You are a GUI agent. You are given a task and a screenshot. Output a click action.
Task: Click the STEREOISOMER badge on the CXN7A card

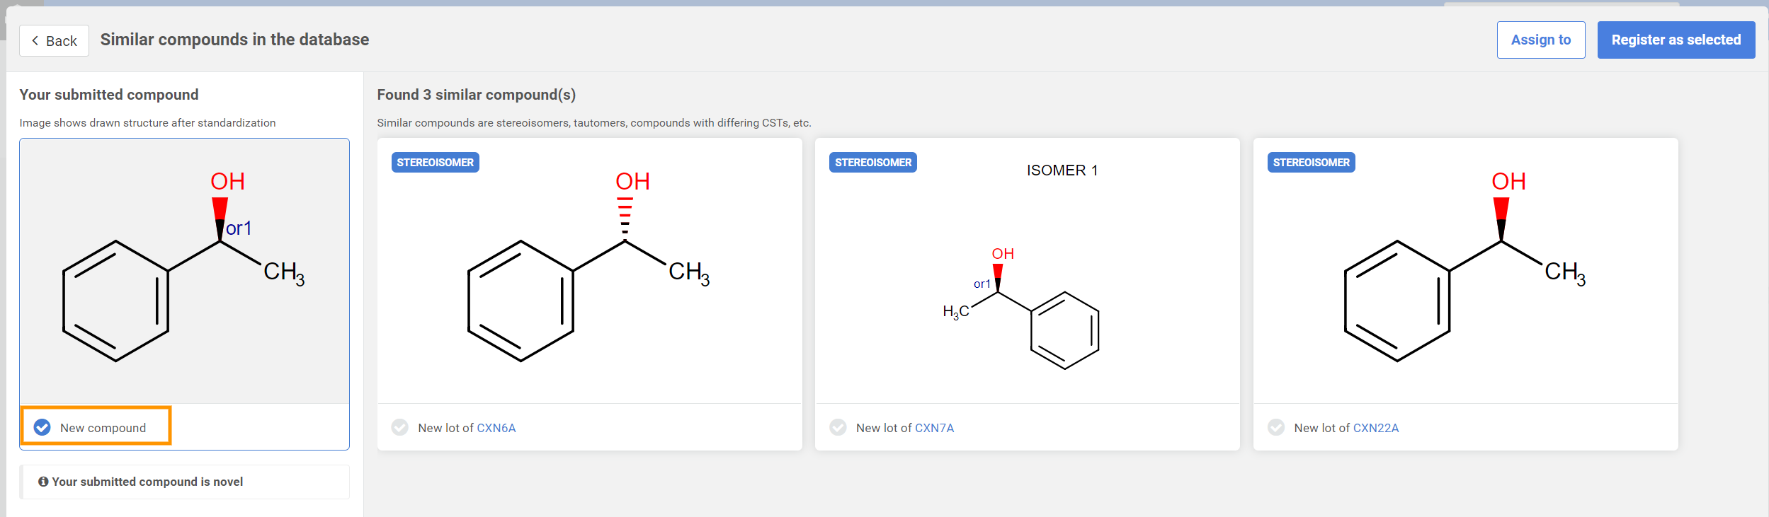pyautogui.click(x=872, y=163)
